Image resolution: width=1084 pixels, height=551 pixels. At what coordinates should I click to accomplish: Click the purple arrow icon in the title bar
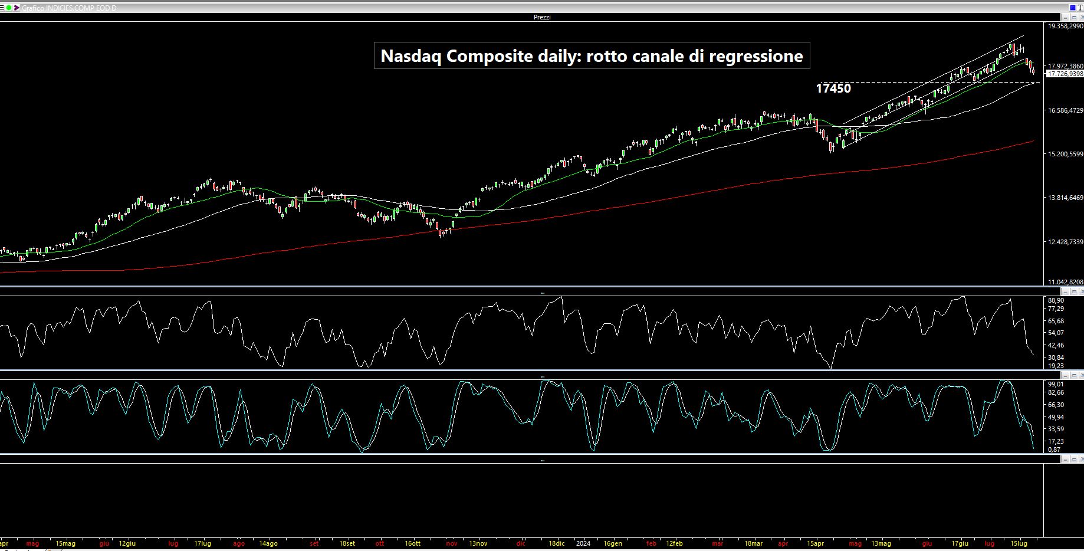tap(17, 8)
